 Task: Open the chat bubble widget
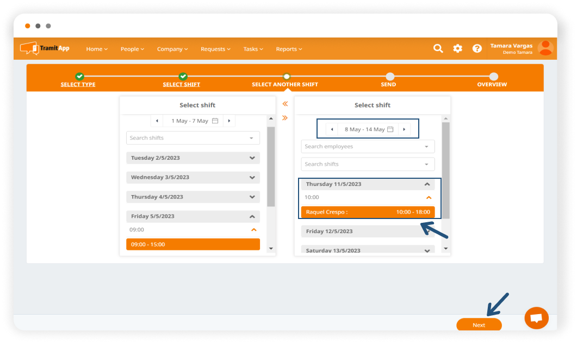click(x=536, y=318)
